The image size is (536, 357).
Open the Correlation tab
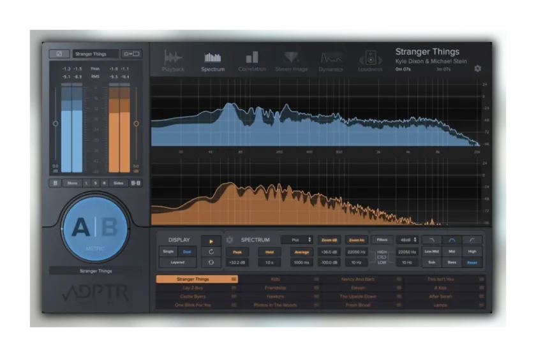[x=252, y=61]
